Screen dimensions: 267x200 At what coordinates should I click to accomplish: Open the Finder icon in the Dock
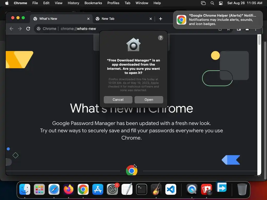[x=25, y=189]
